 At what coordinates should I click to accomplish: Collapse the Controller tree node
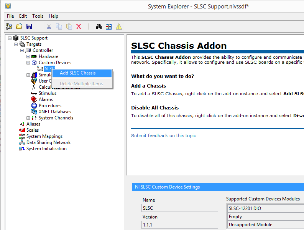(x=22, y=51)
